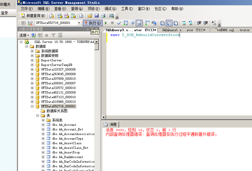252x171 pixels.
Task: Toggle Include Client Statistics icon
Action: click(154, 23)
